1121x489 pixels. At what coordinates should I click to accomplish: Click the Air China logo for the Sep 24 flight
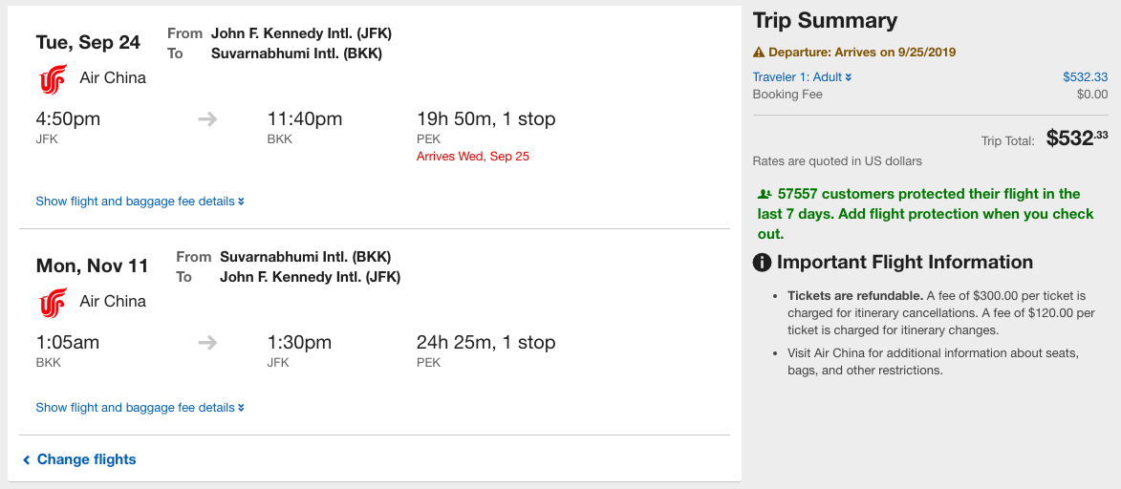tap(53, 79)
